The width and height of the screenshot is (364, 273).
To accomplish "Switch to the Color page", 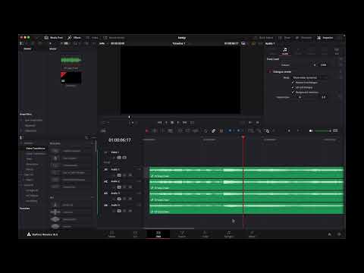I will (206, 234).
